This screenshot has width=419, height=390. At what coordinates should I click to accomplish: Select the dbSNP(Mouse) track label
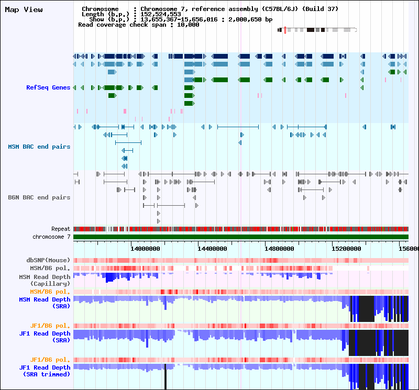point(48,260)
